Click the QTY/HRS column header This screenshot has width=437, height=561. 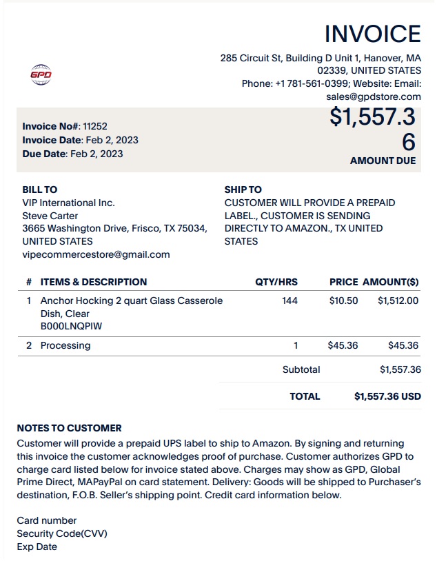[276, 282]
